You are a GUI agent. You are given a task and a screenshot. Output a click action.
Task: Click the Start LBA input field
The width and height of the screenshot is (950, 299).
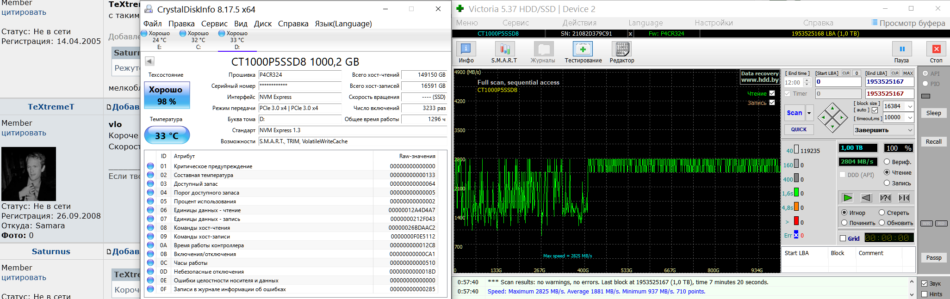click(x=838, y=82)
